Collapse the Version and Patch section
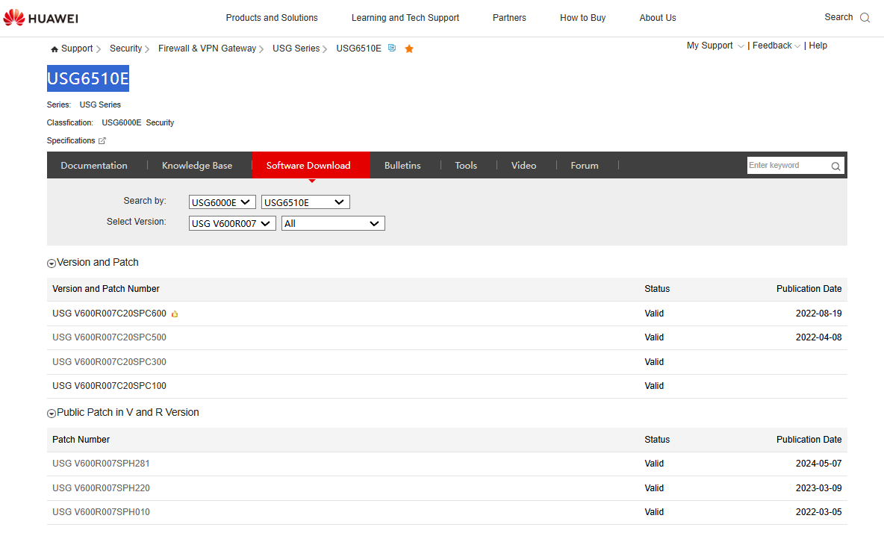884x536 pixels. [52, 264]
